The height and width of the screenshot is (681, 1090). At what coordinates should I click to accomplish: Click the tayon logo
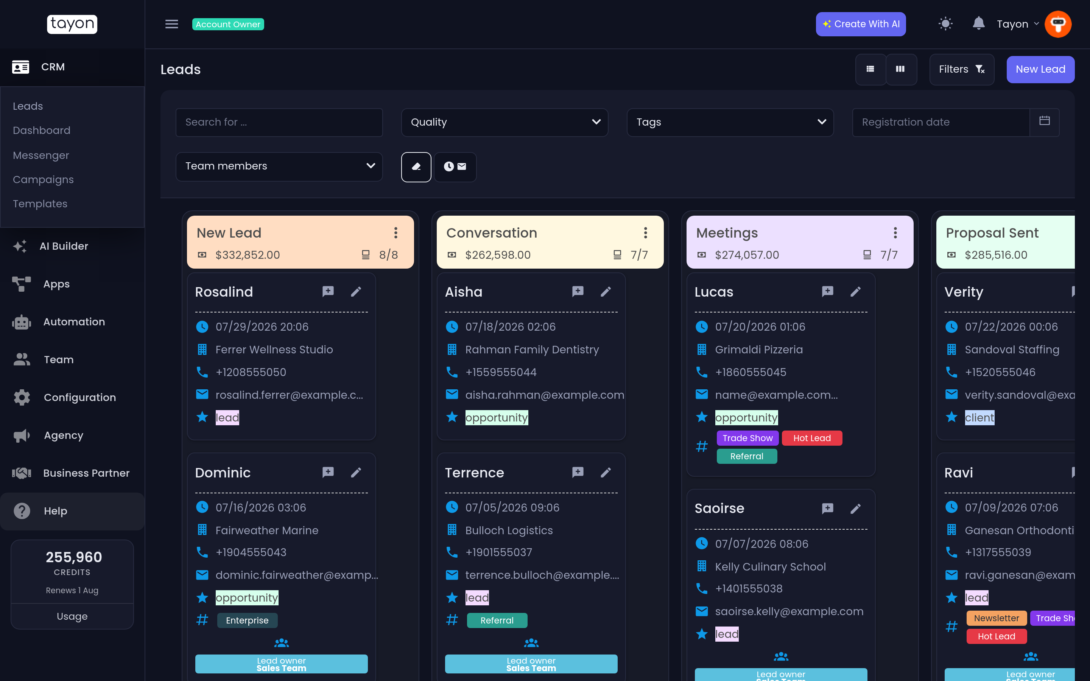point(72,24)
